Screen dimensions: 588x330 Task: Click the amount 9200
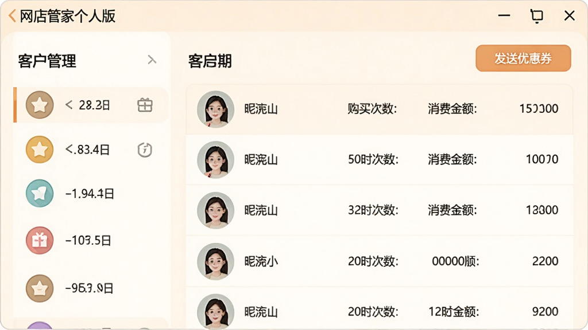546,312
